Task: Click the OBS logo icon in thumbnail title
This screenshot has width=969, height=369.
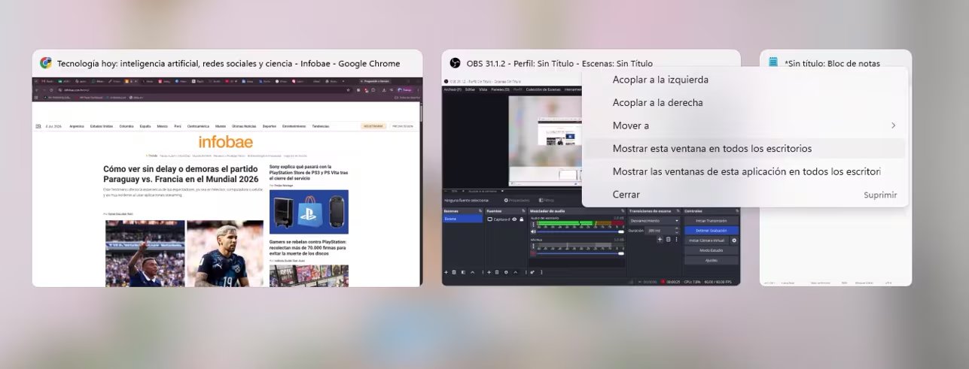Action: [455, 63]
